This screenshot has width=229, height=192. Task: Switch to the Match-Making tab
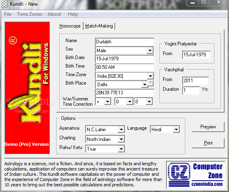(x=99, y=26)
